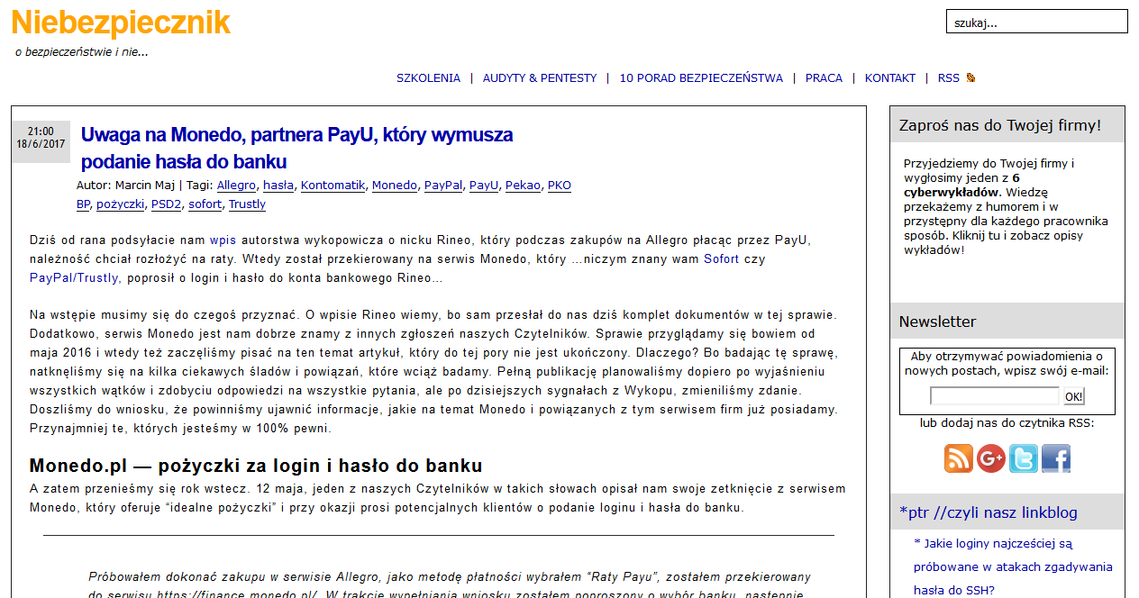Image resolution: width=1139 pixels, height=598 pixels.
Task: Follow the 'Sofort' link in first paragraph
Action: coord(721,259)
